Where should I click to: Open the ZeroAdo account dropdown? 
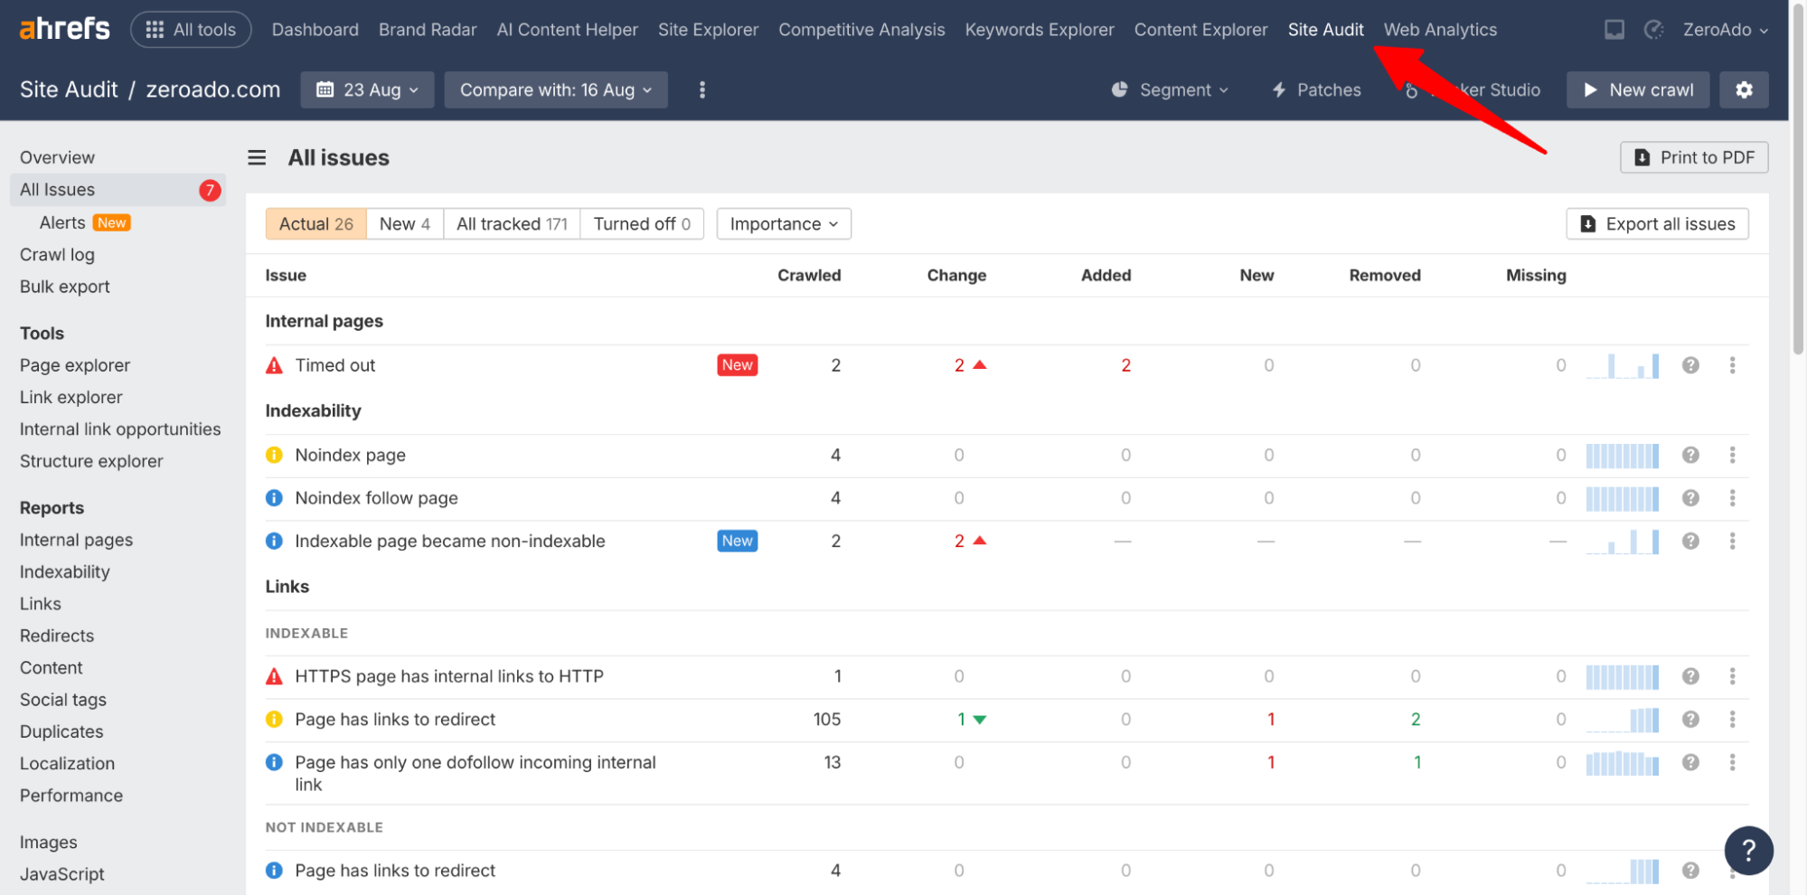(x=1725, y=30)
